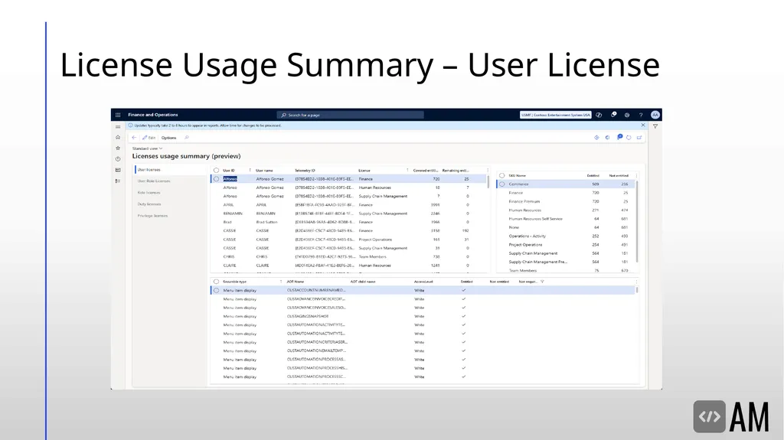Select the Operations - Activity SKU row
The image size is (784, 440).
coord(567,236)
